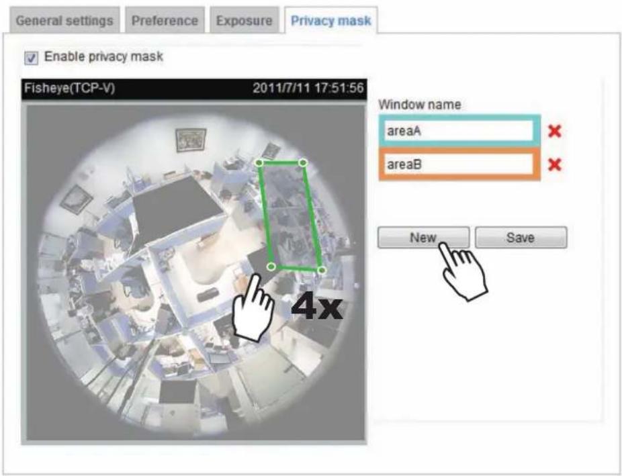Toggle the Enable privacy mask checkbox
Image resolution: width=622 pixels, height=476 pixels.
tap(31, 58)
